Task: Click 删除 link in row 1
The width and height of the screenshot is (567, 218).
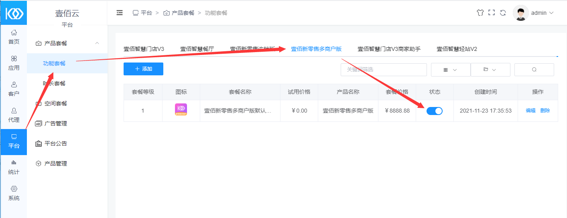Action: click(545, 111)
